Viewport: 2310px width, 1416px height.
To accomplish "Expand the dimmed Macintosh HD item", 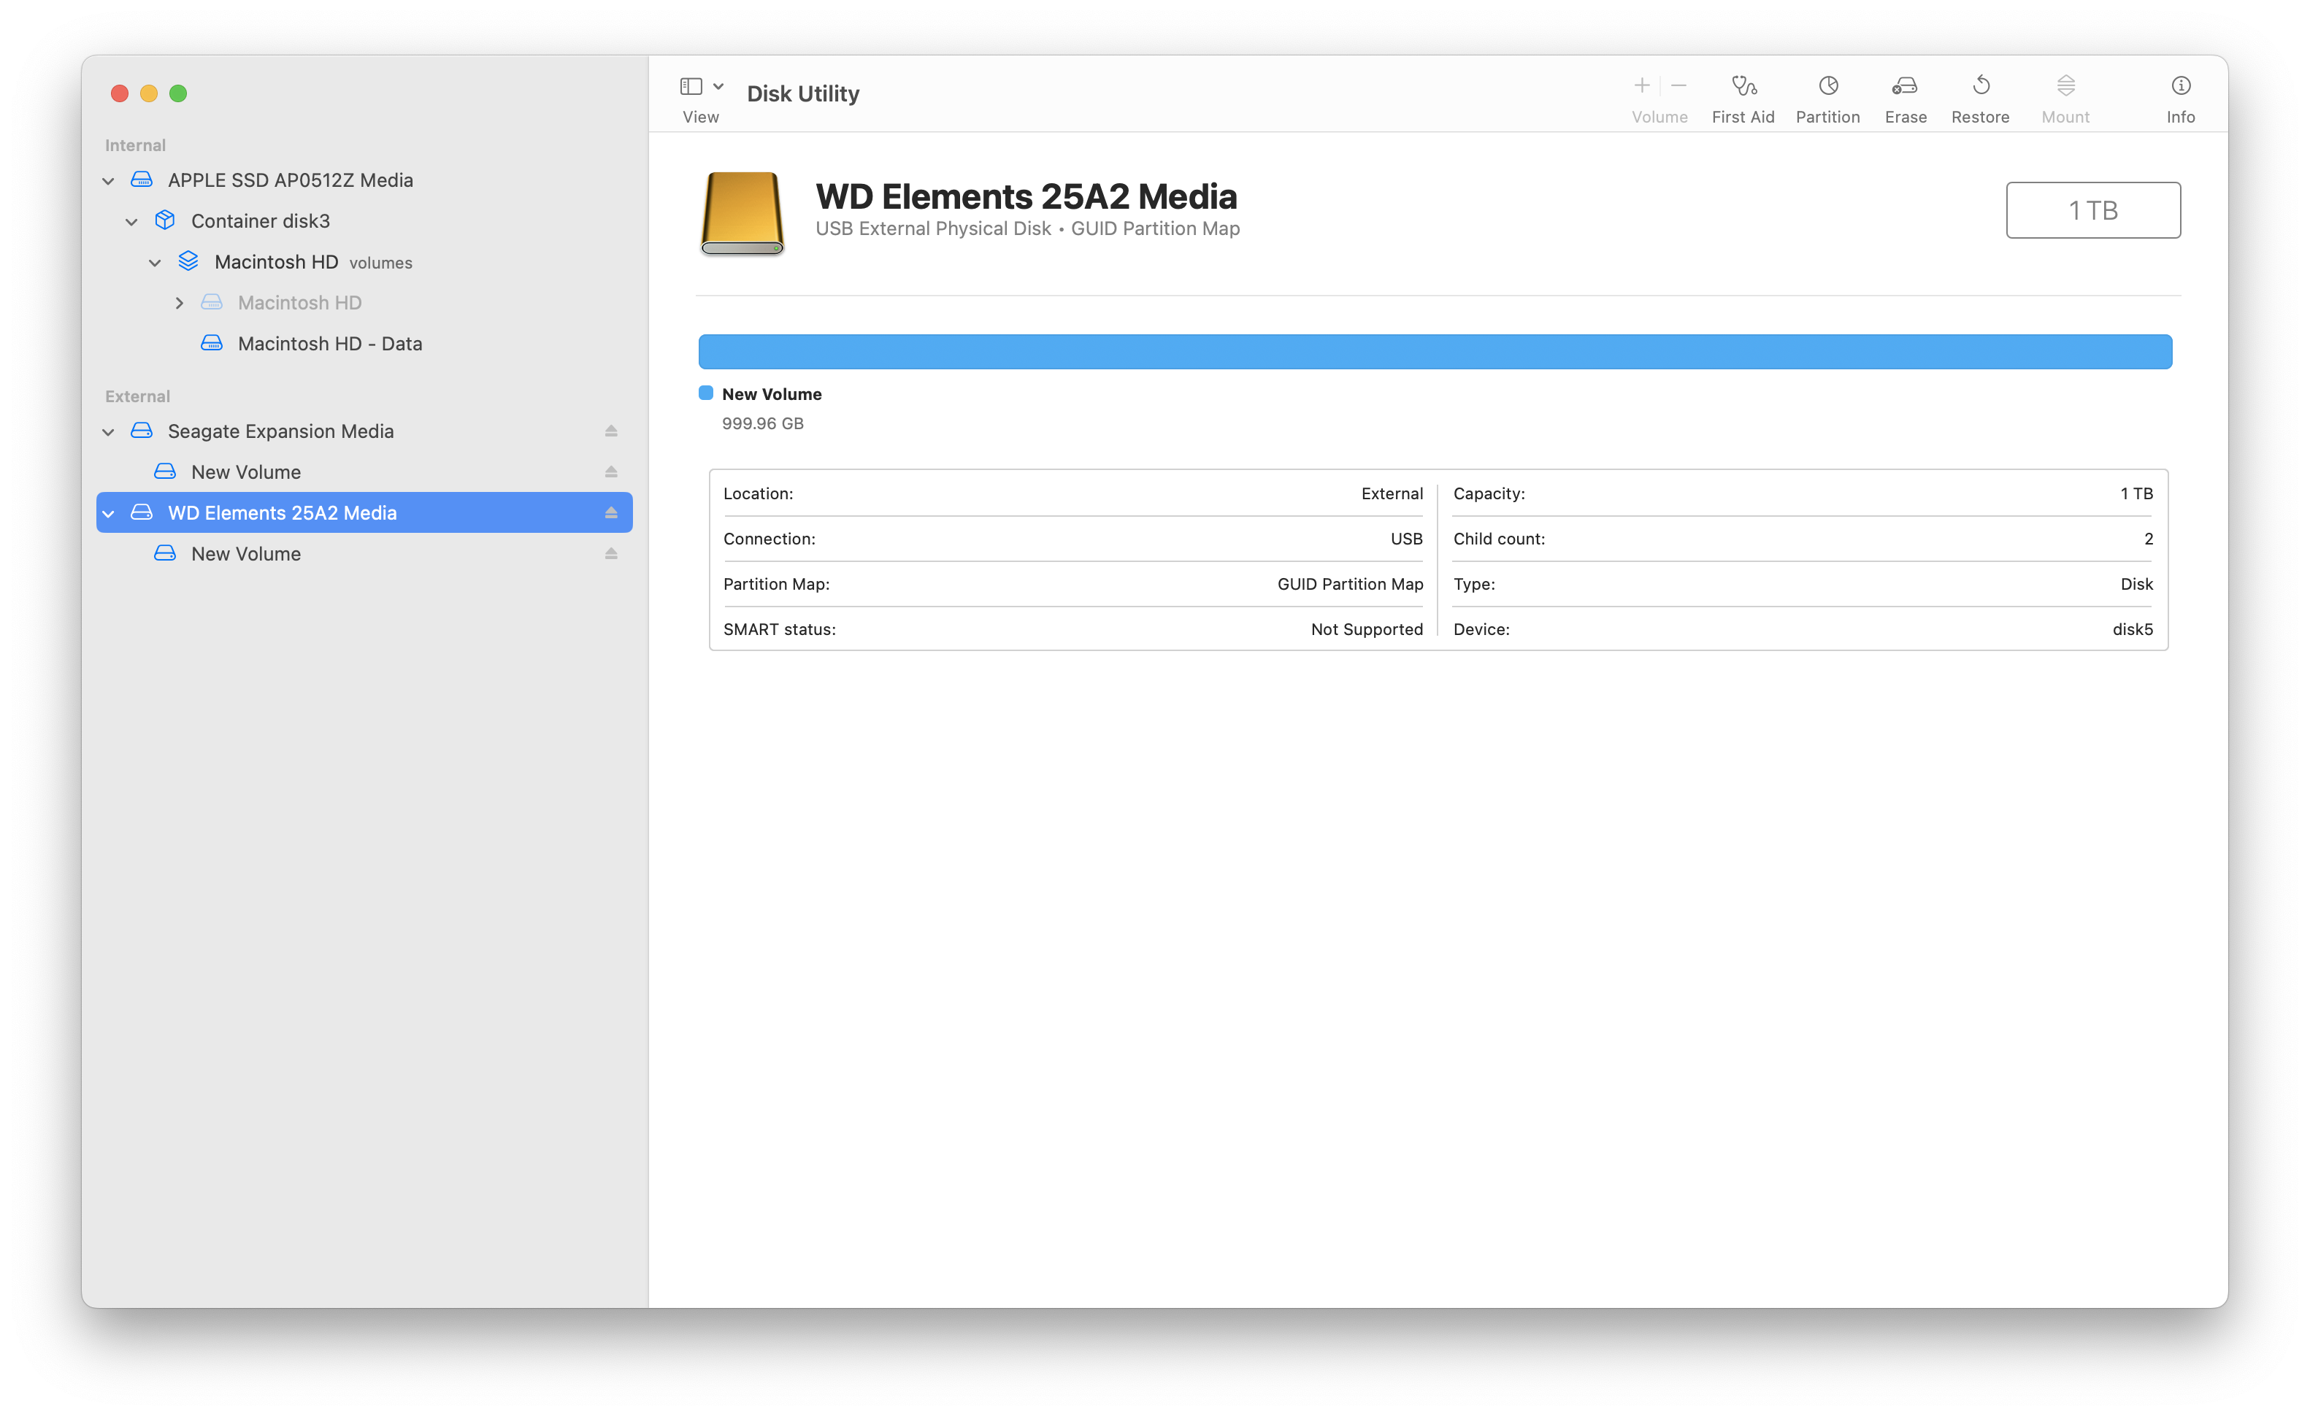I will (179, 303).
